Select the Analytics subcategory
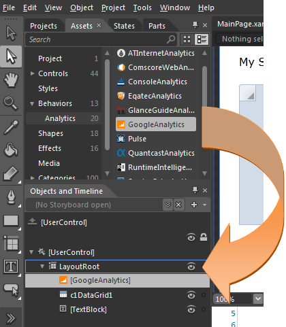 (x=63, y=118)
